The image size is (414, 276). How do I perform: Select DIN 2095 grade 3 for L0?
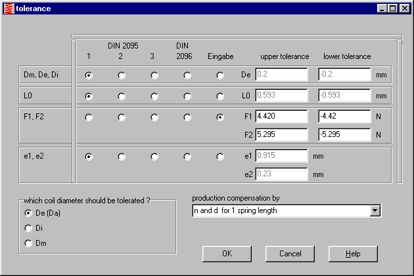154,96
